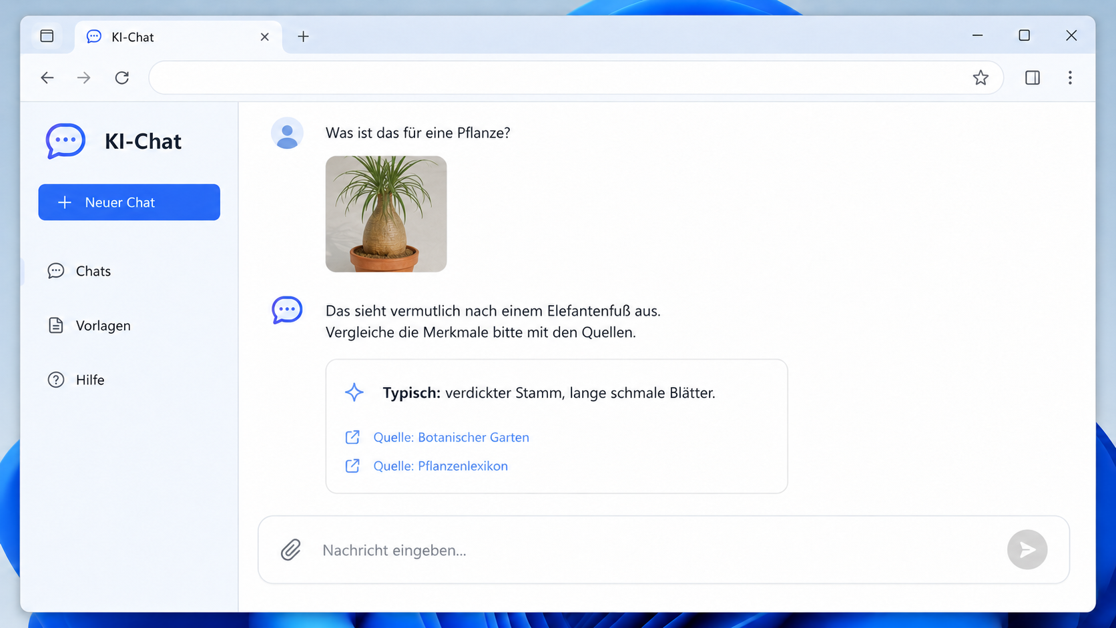The height and width of the screenshot is (628, 1116).
Task: Open Chats in the sidebar
Action: click(93, 271)
